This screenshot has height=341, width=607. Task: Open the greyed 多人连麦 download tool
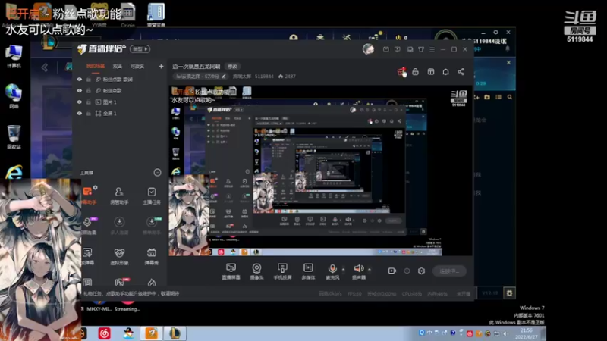(119, 226)
